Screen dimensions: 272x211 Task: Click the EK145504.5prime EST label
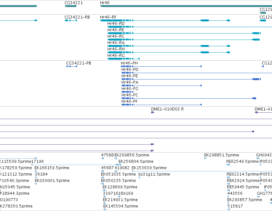tap(120, 206)
